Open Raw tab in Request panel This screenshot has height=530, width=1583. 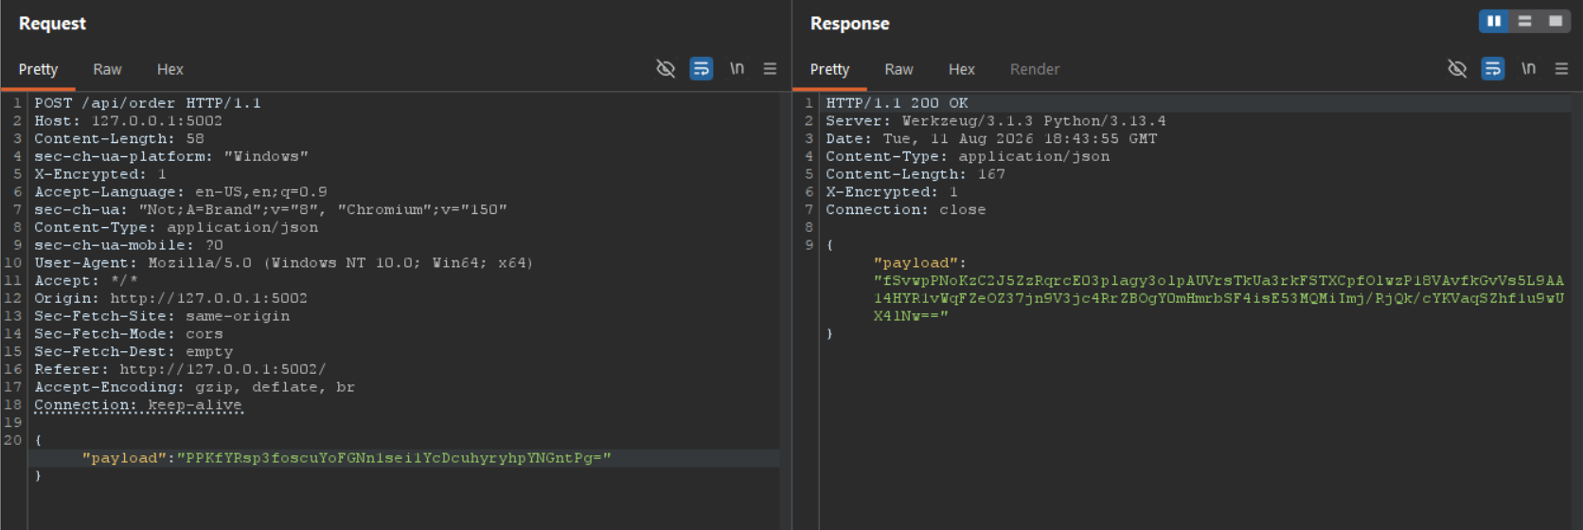coord(107,69)
